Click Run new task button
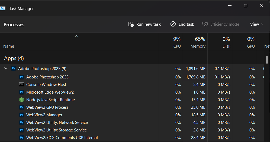Image resolution: width=270 pixels, height=142 pixels. pos(144,24)
